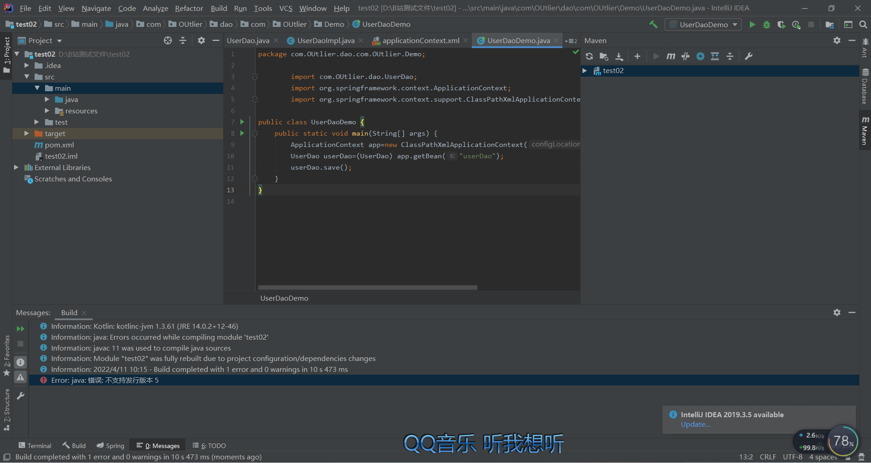Open the Spring tool window

click(110, 446)
